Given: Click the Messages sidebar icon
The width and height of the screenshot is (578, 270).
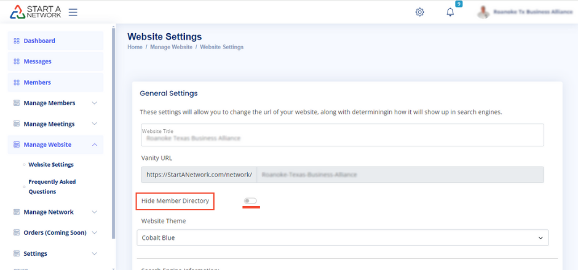Looking at the screenshot, I should pos(17,62).
